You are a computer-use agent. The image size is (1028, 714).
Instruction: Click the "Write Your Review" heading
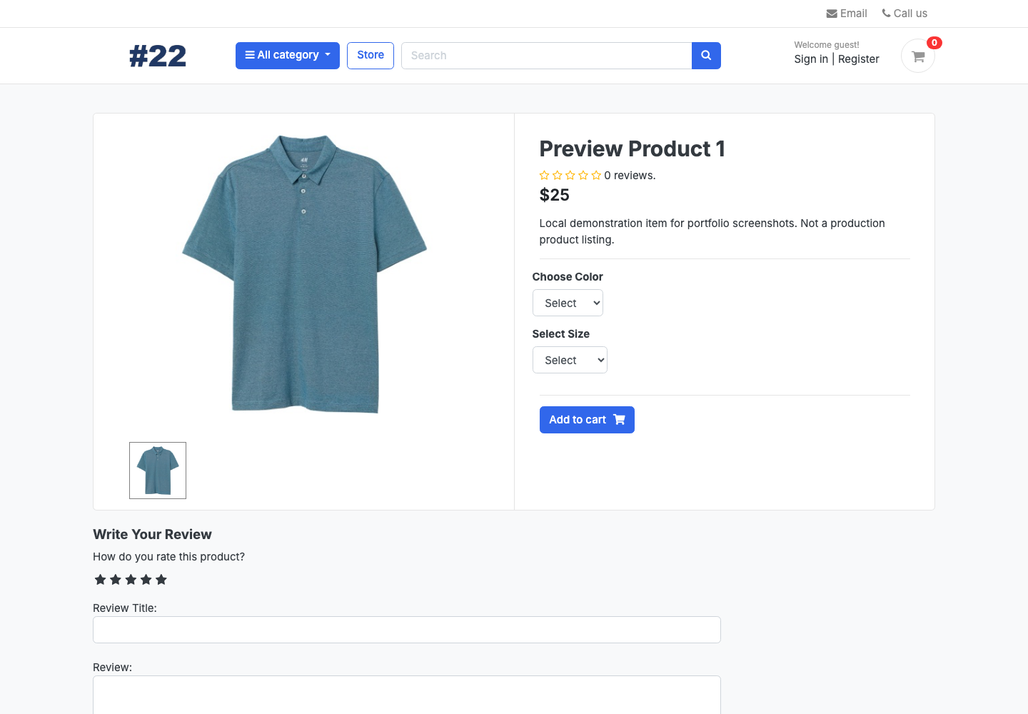tap(152, 535)
